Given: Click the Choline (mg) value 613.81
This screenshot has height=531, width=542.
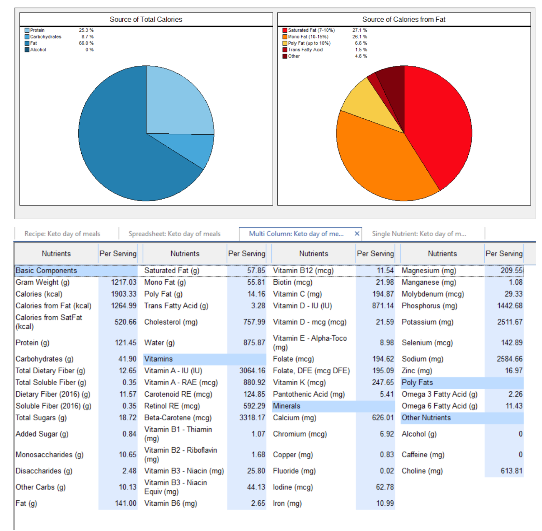Looking at the screenshot, I should tap(511, 471).
